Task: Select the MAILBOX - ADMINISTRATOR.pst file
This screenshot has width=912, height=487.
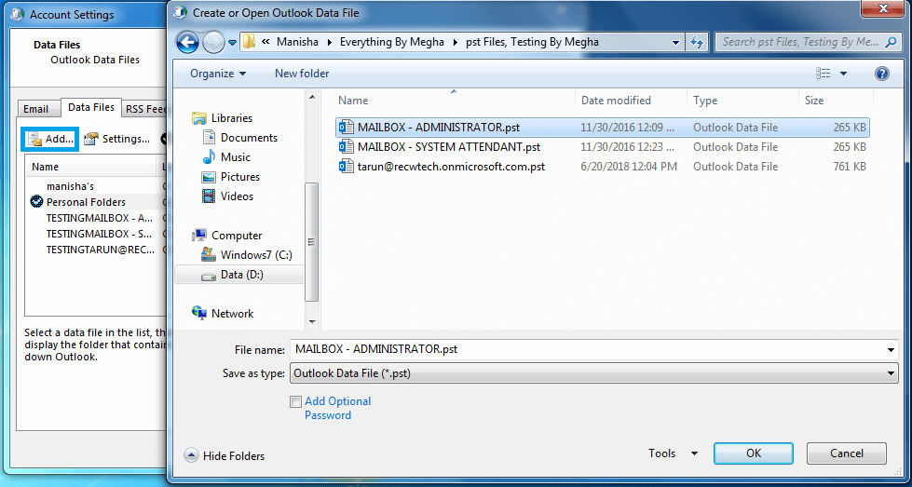Action: click(x=603, y=128)
